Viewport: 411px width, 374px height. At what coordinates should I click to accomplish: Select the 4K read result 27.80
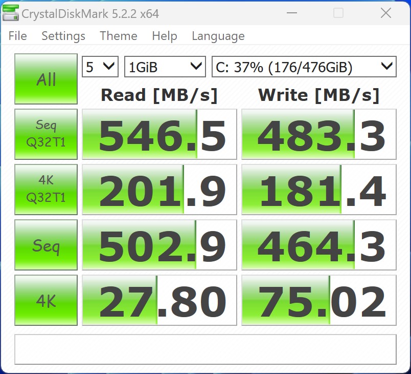pyautogui.click(x=159, y=300)
